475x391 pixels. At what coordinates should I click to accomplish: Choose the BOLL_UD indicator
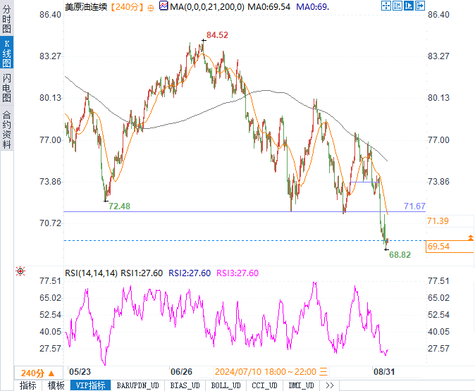coord(226,385)
